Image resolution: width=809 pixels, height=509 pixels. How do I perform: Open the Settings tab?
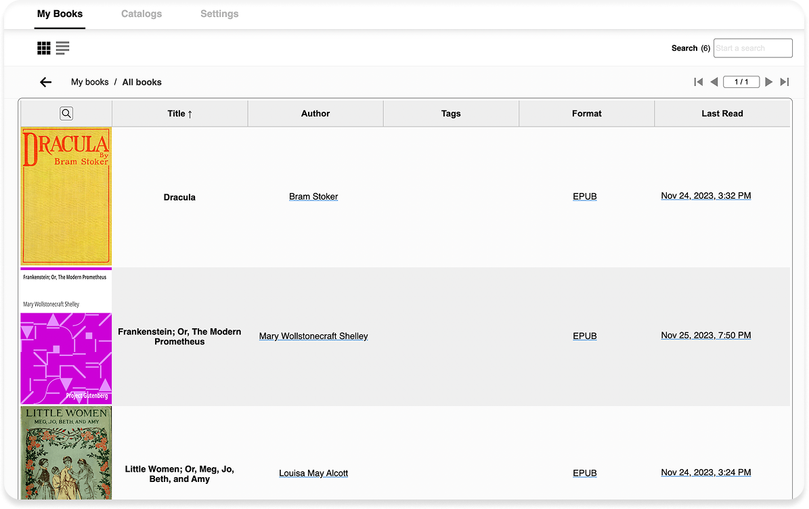point(219,14)
